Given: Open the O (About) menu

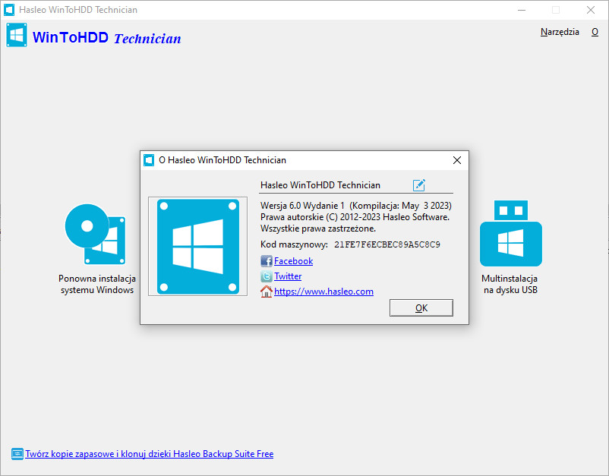Looking at the screenshot, I should [x=595, y=32].
